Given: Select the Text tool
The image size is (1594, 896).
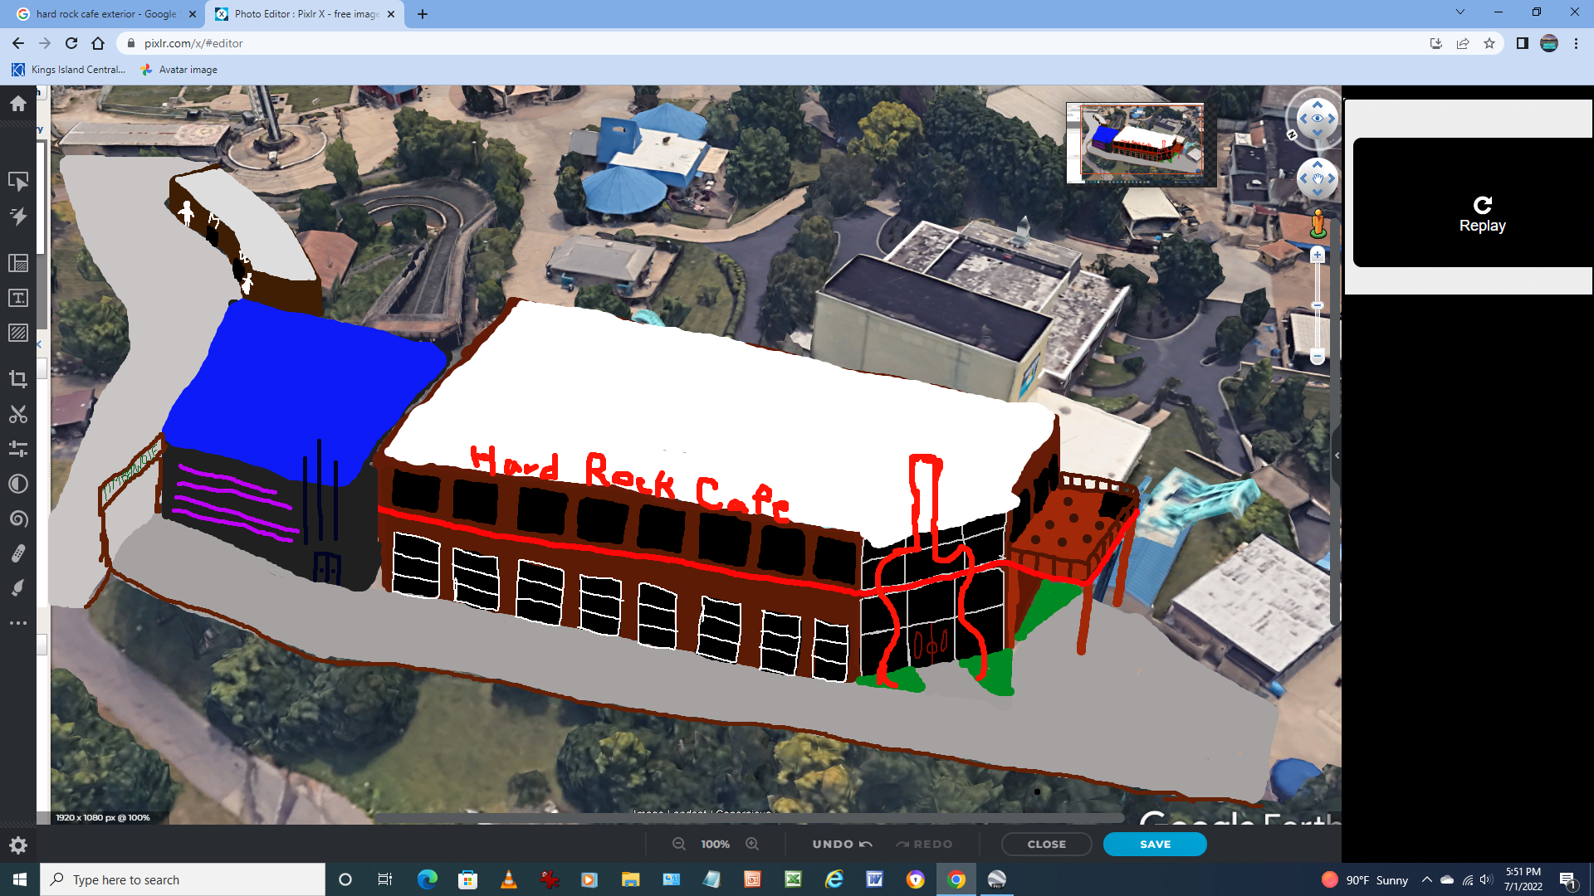Looking at the screenshot, I should [x=18, y=298].
